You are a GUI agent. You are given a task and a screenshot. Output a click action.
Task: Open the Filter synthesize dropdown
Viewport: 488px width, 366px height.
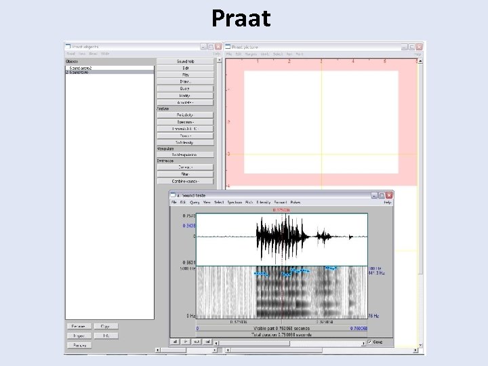pyautogui.click(x=185, y=174)
